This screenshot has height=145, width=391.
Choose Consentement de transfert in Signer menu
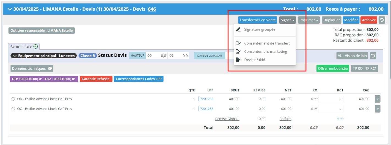[265, 43]
